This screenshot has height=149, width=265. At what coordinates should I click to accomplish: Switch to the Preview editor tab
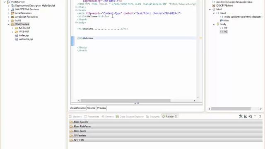click(x=101, y=108)
